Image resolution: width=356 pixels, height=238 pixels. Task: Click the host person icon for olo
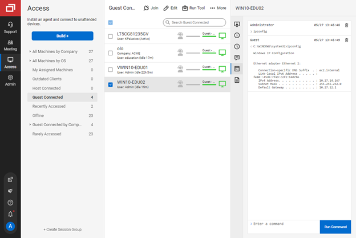pos(180,53)
